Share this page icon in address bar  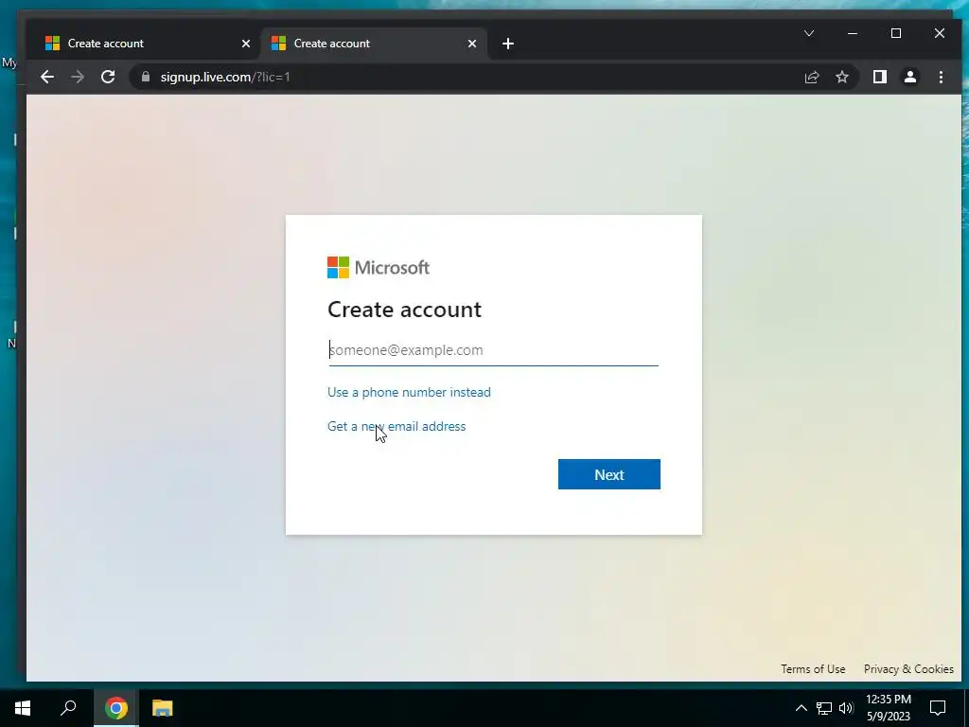[x=811, y=77]
